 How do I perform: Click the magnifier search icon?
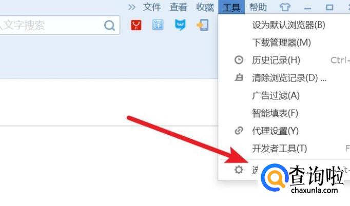(x=109, y=26)
